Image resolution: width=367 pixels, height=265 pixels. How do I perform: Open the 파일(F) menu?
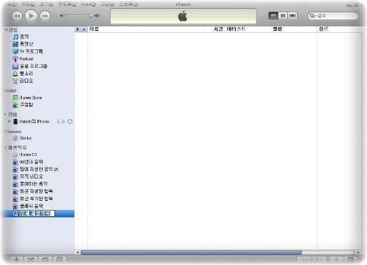click(x=10, y=4)
